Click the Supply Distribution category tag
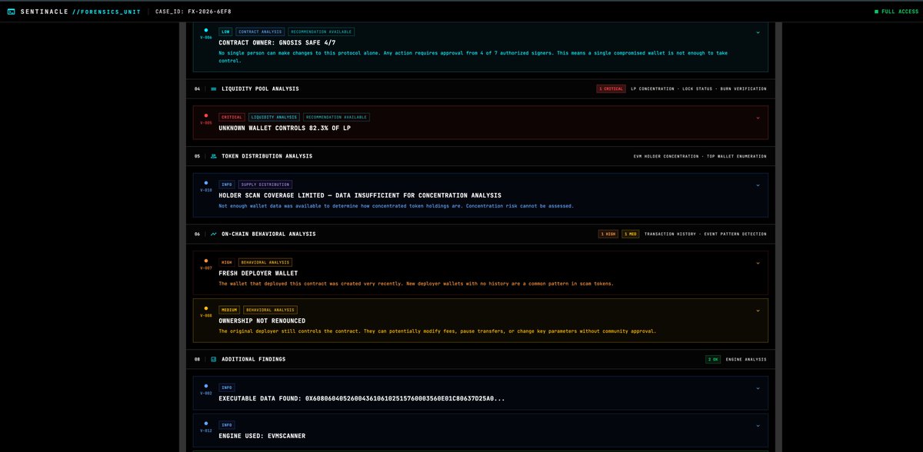Screen dimensions: 923x452 coord(265,184)
